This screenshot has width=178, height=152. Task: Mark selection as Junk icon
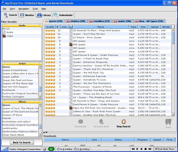pyautogui.click(x=168, y=122)
